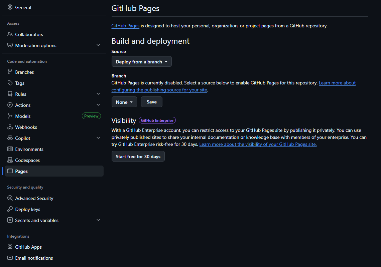Click the Pages browser icon
The width and height of the screenshot is (381, 267).
10,171
